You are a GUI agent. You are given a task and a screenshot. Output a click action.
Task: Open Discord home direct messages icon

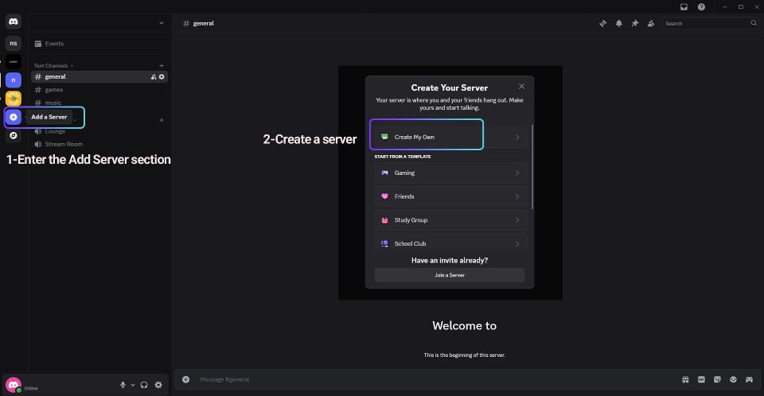pos(14,22)
